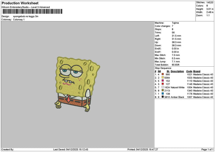The image size is (215, 152).
Task: Click the olive thread swatch for code 1340
Action: pyautogui.click(x=163, y=90)
